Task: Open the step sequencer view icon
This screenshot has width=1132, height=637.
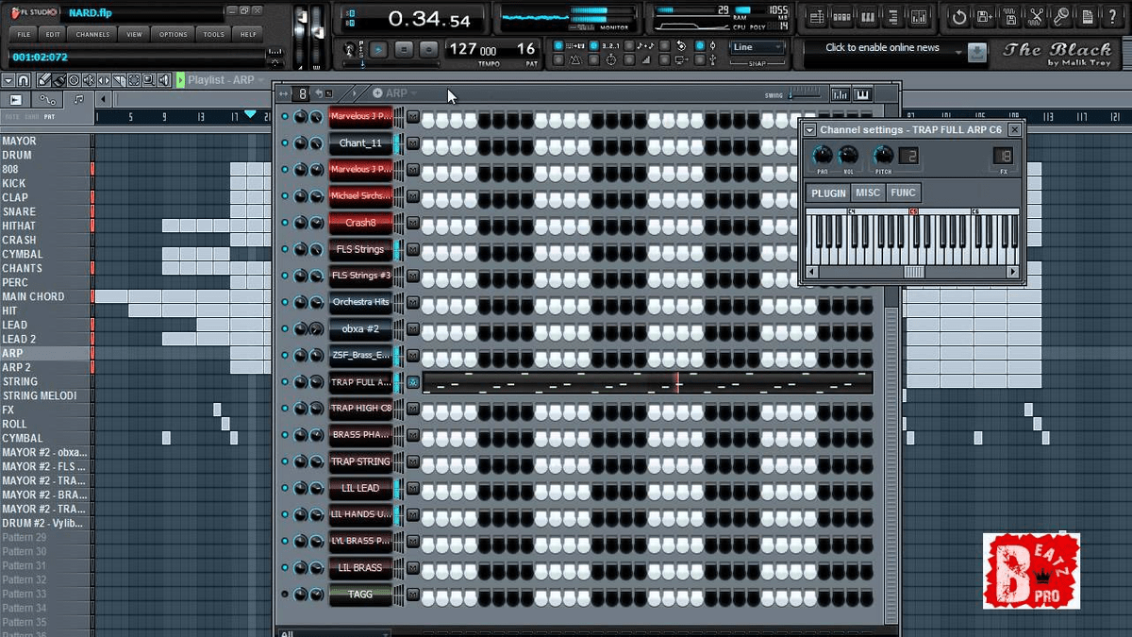Action: [841, 17]
